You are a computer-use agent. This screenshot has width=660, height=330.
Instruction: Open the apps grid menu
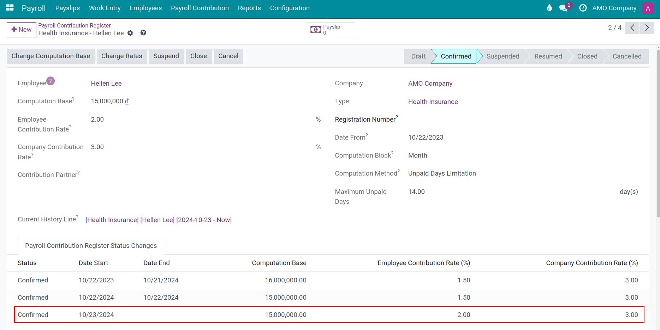coord(10,8)
